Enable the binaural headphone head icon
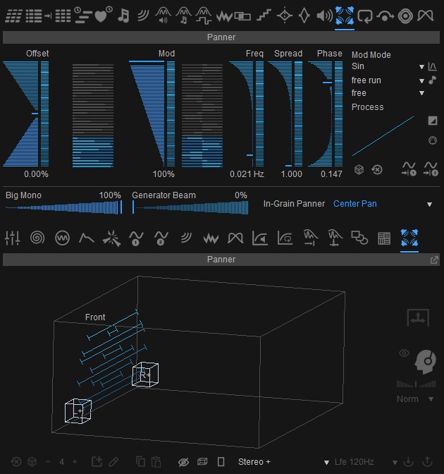Viewport: 444px width, 474px height. point(425,362)
